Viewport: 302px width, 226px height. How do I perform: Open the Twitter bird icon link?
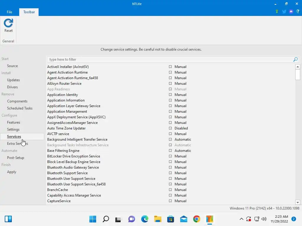[284, 11]
